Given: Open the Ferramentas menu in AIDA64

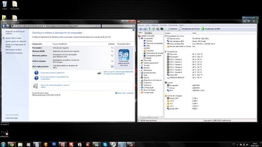Looking at the screenshot, I should coord(173,25).
